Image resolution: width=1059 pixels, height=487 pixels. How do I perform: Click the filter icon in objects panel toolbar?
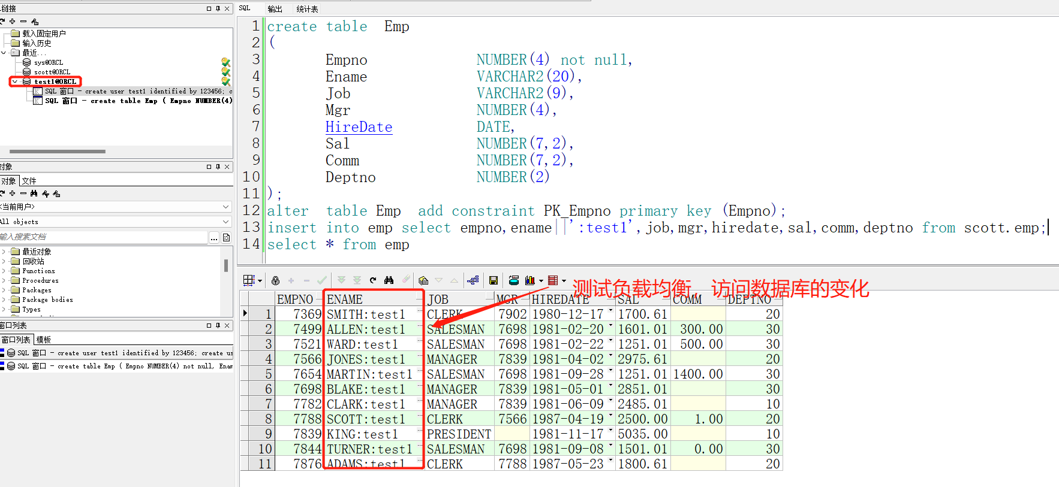click(x=46, y=193)
